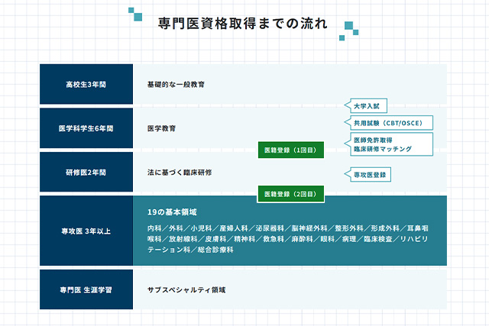Select the 研修医2年間 stage label
Screen dimensions: 489x326
coord(86,172)
